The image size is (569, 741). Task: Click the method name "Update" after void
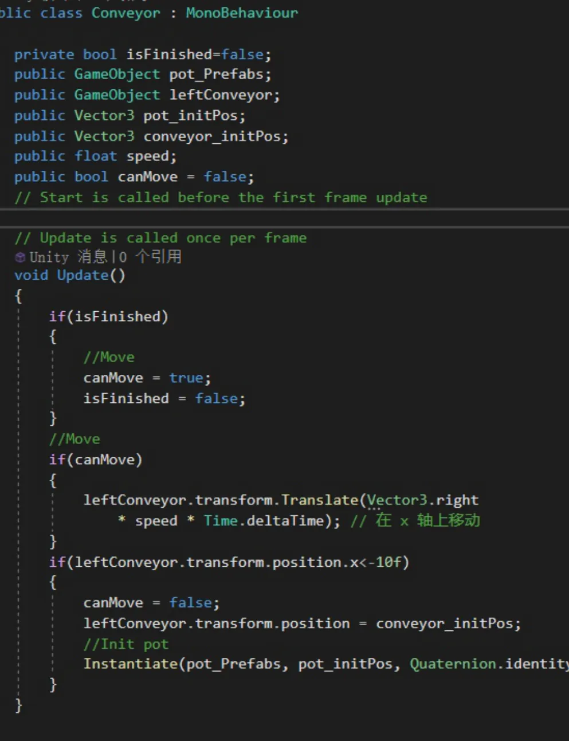pos(83,275)
